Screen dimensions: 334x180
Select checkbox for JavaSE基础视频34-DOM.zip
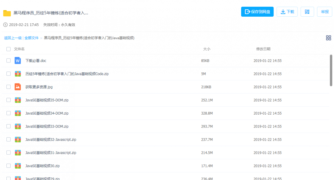coord(9,113)
